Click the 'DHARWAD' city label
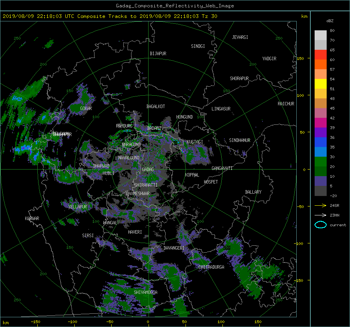 click(101, 166)
